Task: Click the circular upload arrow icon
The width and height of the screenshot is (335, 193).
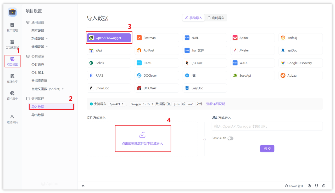Action: (x=309, y=186)
